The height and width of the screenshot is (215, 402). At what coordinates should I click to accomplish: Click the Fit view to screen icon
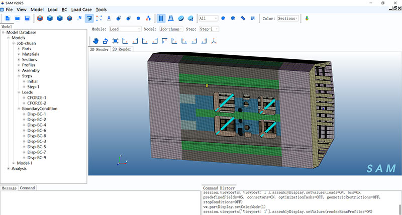click(116, 41)
